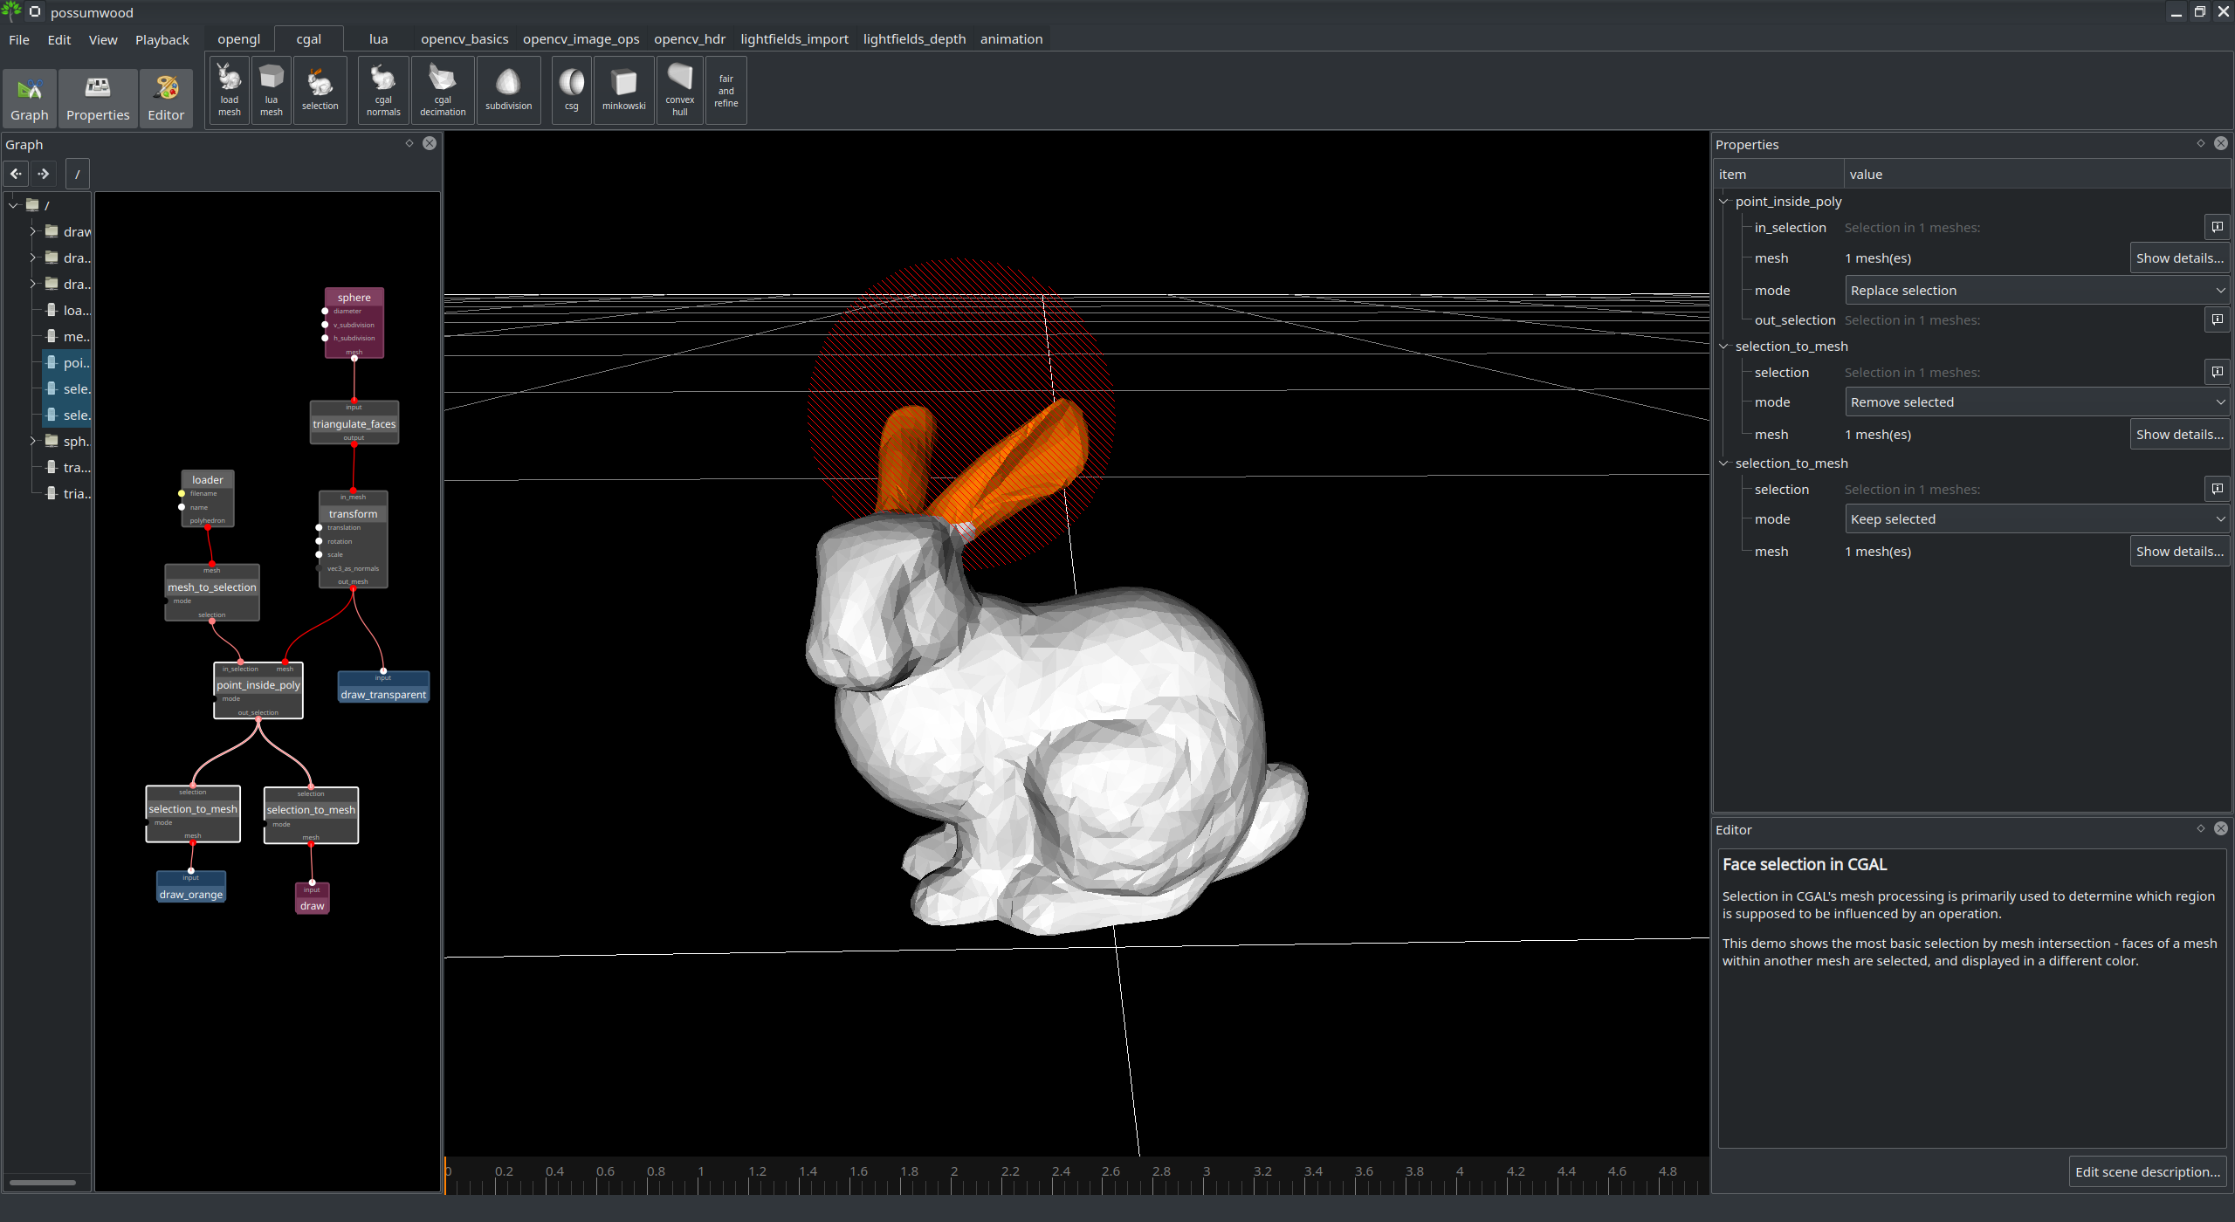
Task: Open the Playback menu
Action: [162, 40]
